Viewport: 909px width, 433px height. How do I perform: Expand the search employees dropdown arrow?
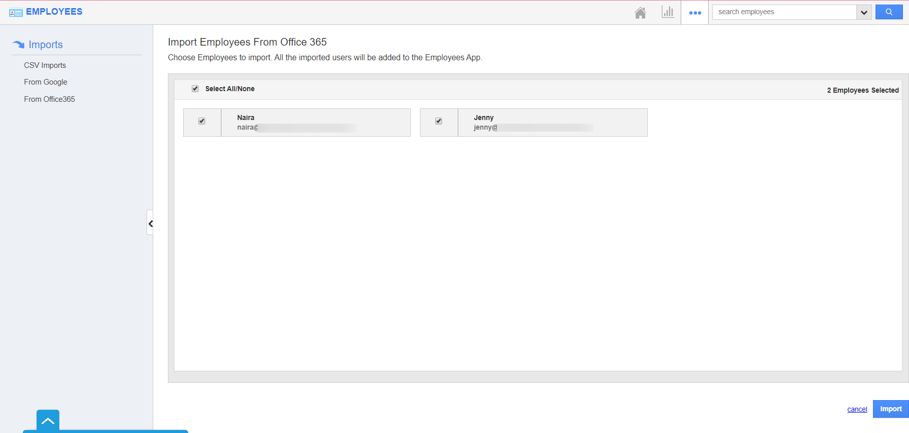pyautogui.click(x=864, y=12)
